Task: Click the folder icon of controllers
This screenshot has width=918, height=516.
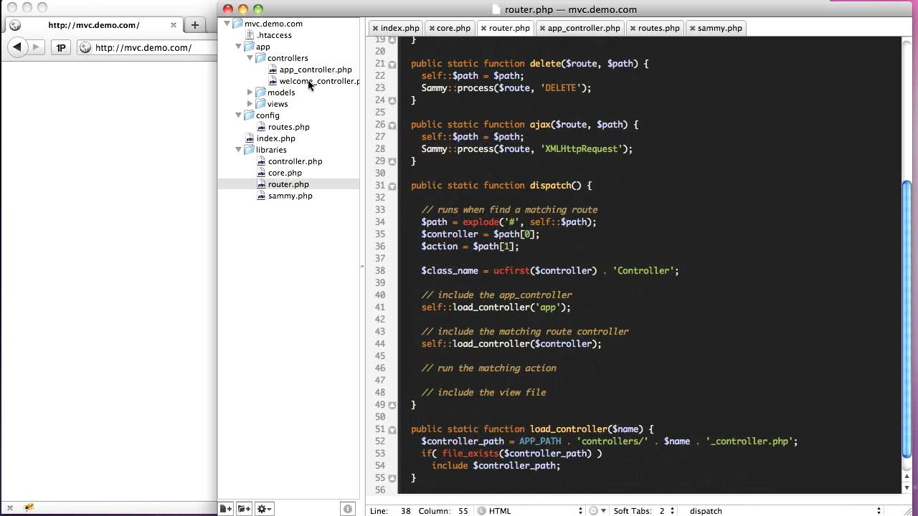Action: (x=261, y=58)
